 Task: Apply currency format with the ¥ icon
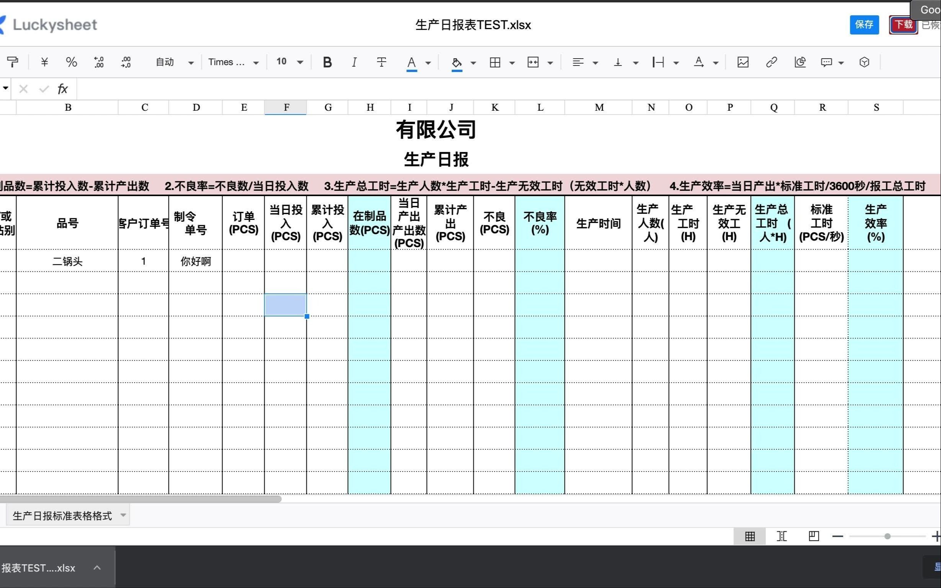click(44, 62)
